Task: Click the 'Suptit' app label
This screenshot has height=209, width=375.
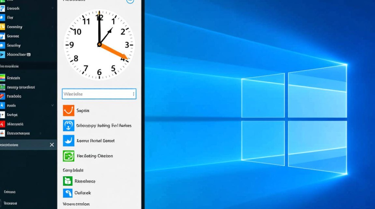Action: click(x=83, y=111)
